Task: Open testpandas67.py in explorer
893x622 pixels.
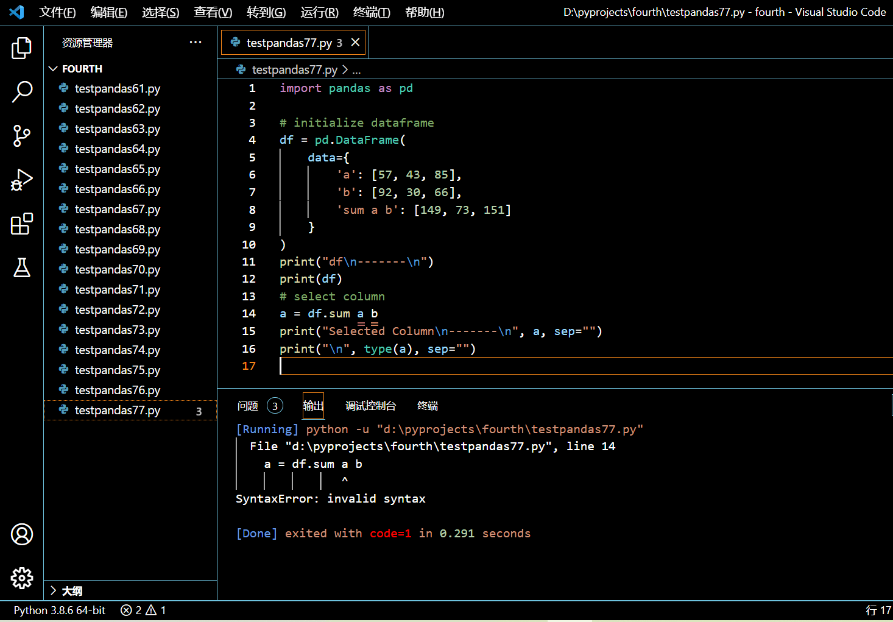Action: point(130,209)
